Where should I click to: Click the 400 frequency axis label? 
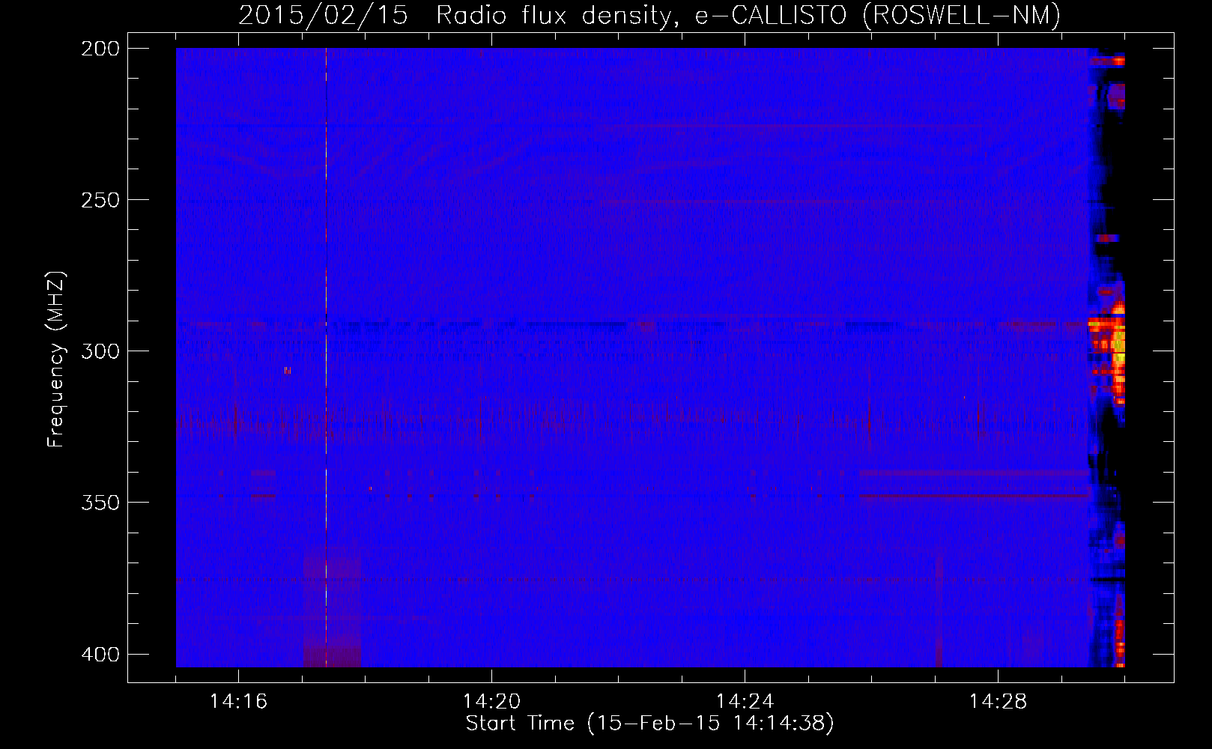pyautogui.click(x=100, y=655)
